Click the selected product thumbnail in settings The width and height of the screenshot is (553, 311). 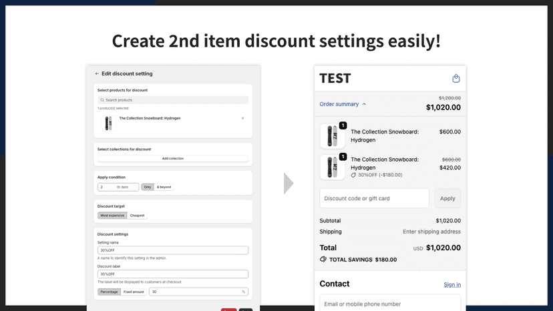108,123
